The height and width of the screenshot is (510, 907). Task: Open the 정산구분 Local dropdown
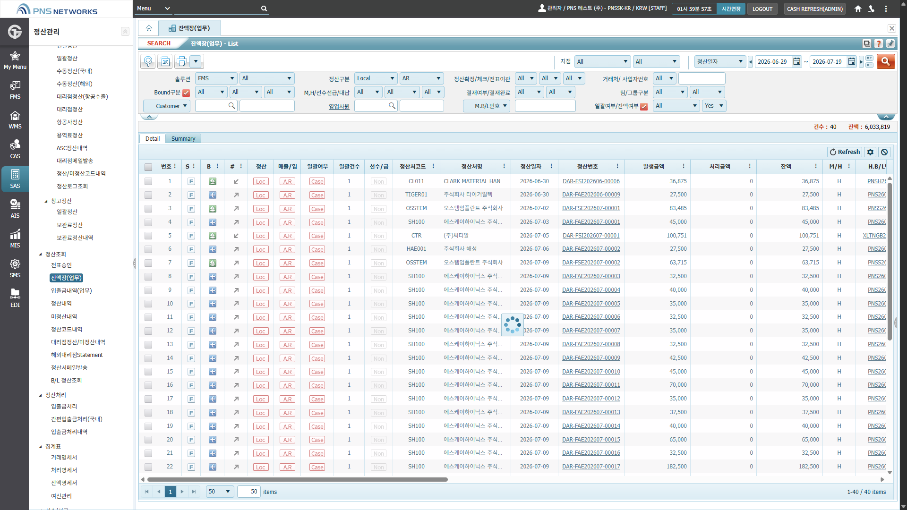[x=376, y=78]
